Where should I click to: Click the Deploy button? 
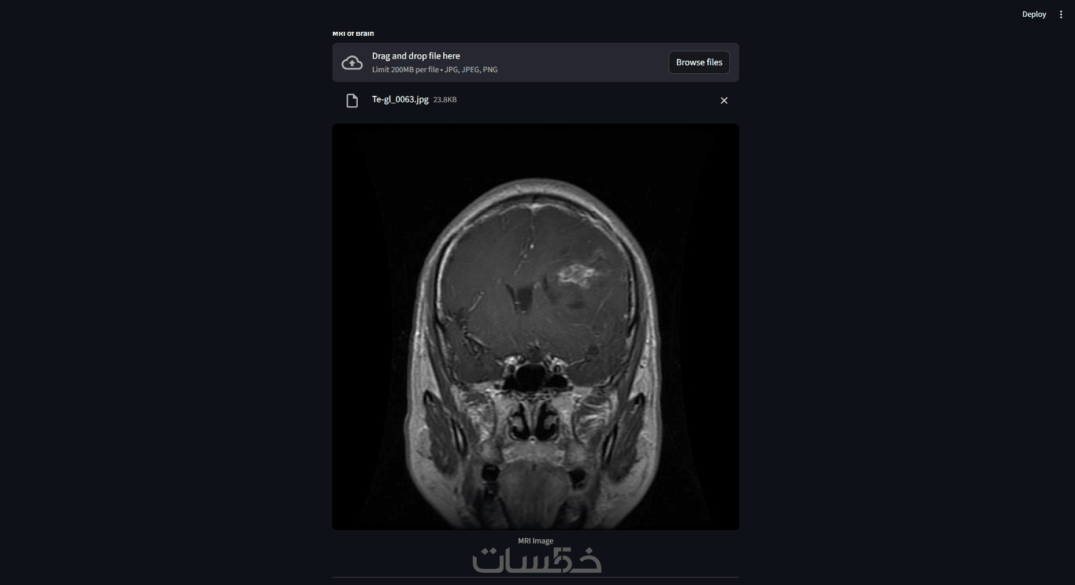[x=1034, y=14]
